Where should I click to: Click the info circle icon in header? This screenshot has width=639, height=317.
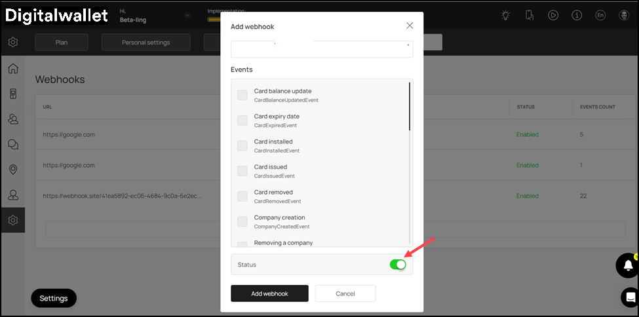coord(577,15)
